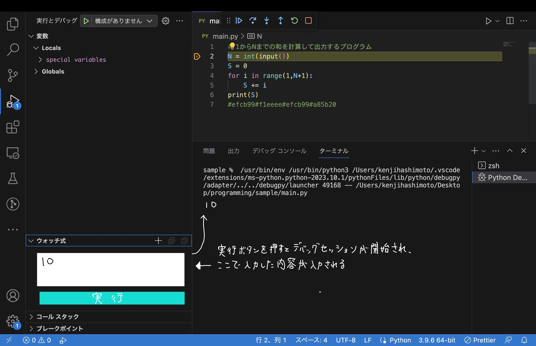The width and height of the screenshot is (536, 346).
Task: Split the editor to the right
Action: point(510,21)
